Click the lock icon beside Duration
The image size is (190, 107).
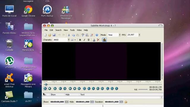click(x=126, y=102)
